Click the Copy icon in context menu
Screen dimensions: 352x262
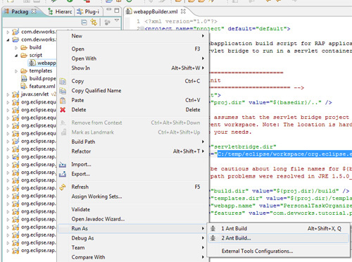point(63,81)
